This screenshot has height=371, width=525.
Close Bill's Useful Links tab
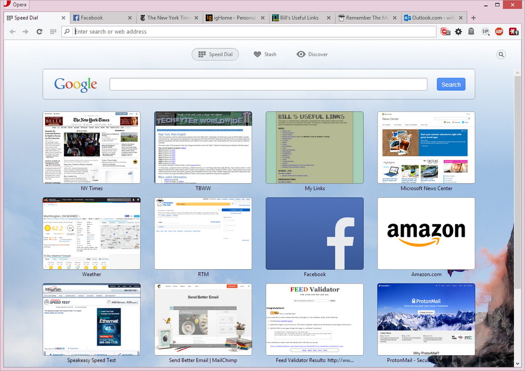pos(329,18)
